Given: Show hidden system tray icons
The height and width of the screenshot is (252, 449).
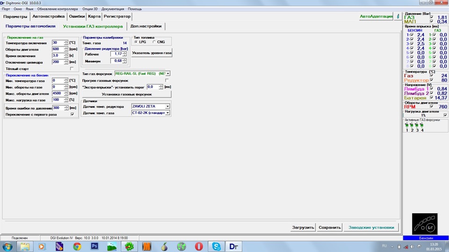Looking at the screenshot, I should (x=392, y=246).
